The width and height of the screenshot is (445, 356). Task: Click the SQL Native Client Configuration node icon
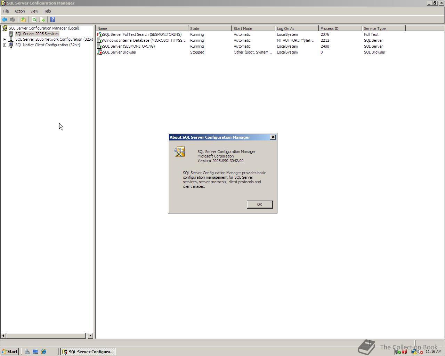tap(11, 45)
